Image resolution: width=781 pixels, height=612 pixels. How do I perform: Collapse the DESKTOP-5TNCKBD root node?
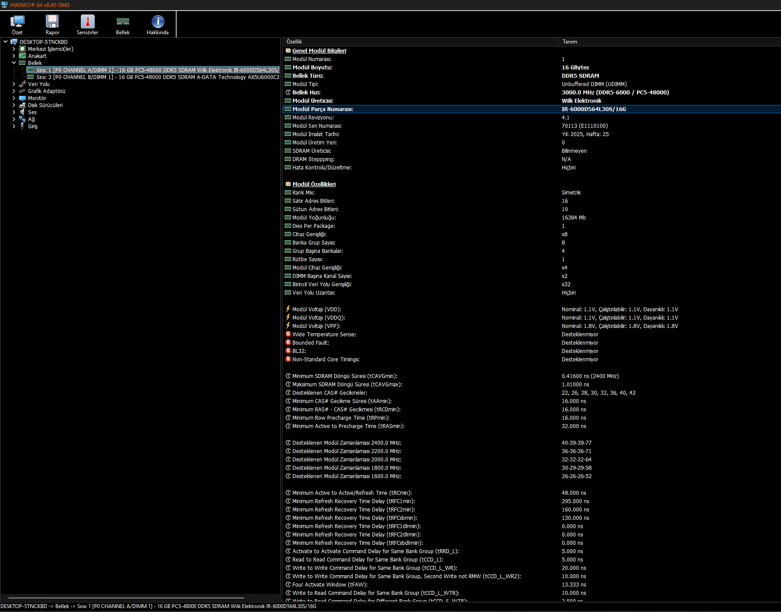[x=5, y=42]
